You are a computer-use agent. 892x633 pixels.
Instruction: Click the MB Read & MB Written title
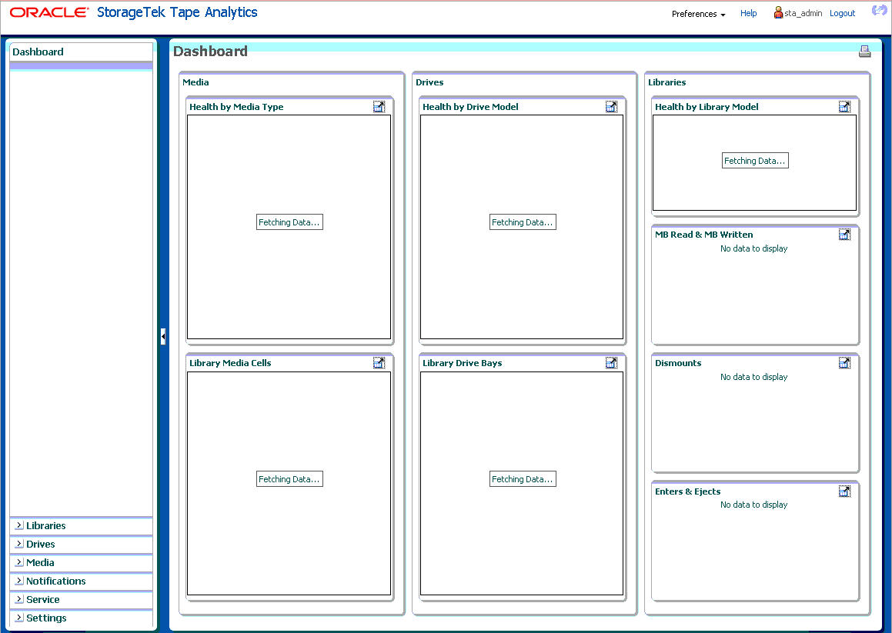(703, 235)
